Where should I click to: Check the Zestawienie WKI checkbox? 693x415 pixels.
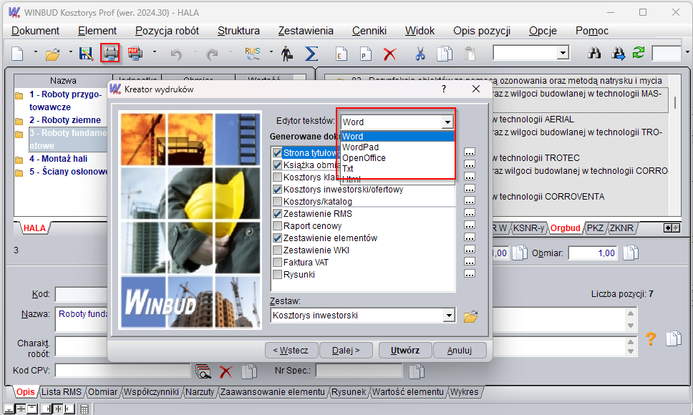tap(277, 250)
